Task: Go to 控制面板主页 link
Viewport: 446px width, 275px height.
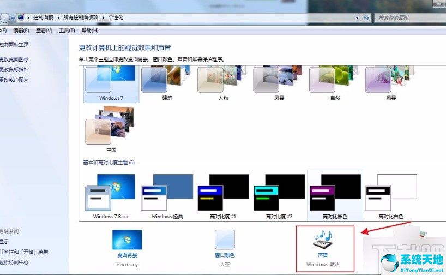Action: tap(14, 44)
